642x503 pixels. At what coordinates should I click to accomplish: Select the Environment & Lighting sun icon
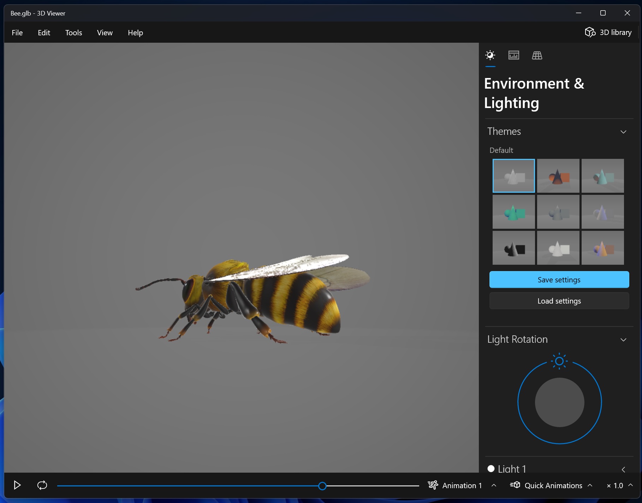[490, 55]
